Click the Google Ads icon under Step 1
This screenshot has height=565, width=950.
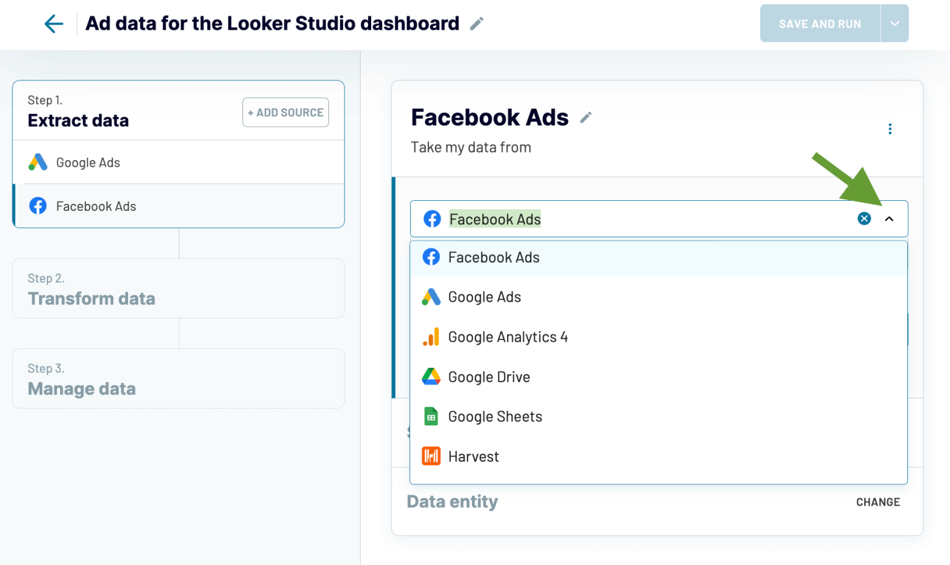click(x=37, y=162)
